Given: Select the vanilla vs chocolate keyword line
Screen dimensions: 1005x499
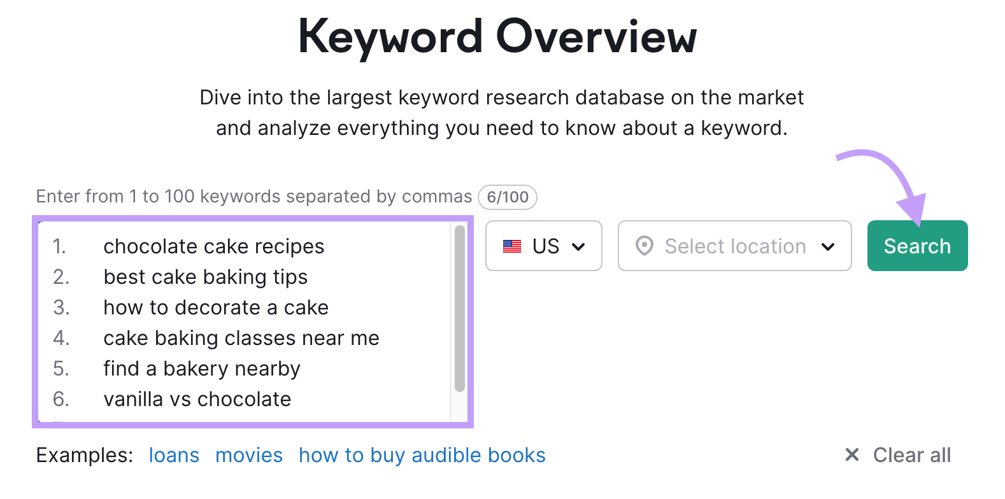Looking at the screenshot, I should click(197, 399).
